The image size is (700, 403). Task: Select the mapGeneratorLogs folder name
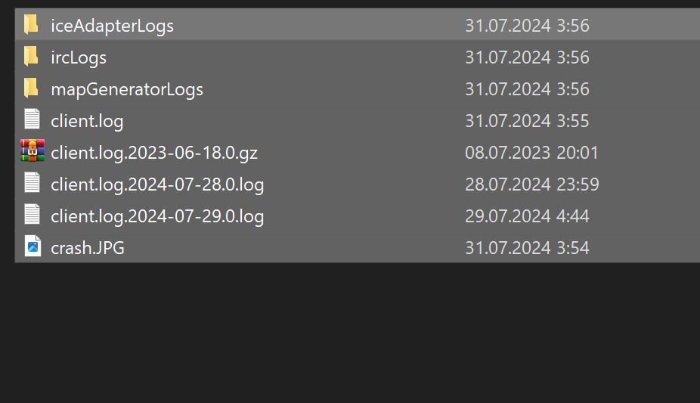pos(127,90)
